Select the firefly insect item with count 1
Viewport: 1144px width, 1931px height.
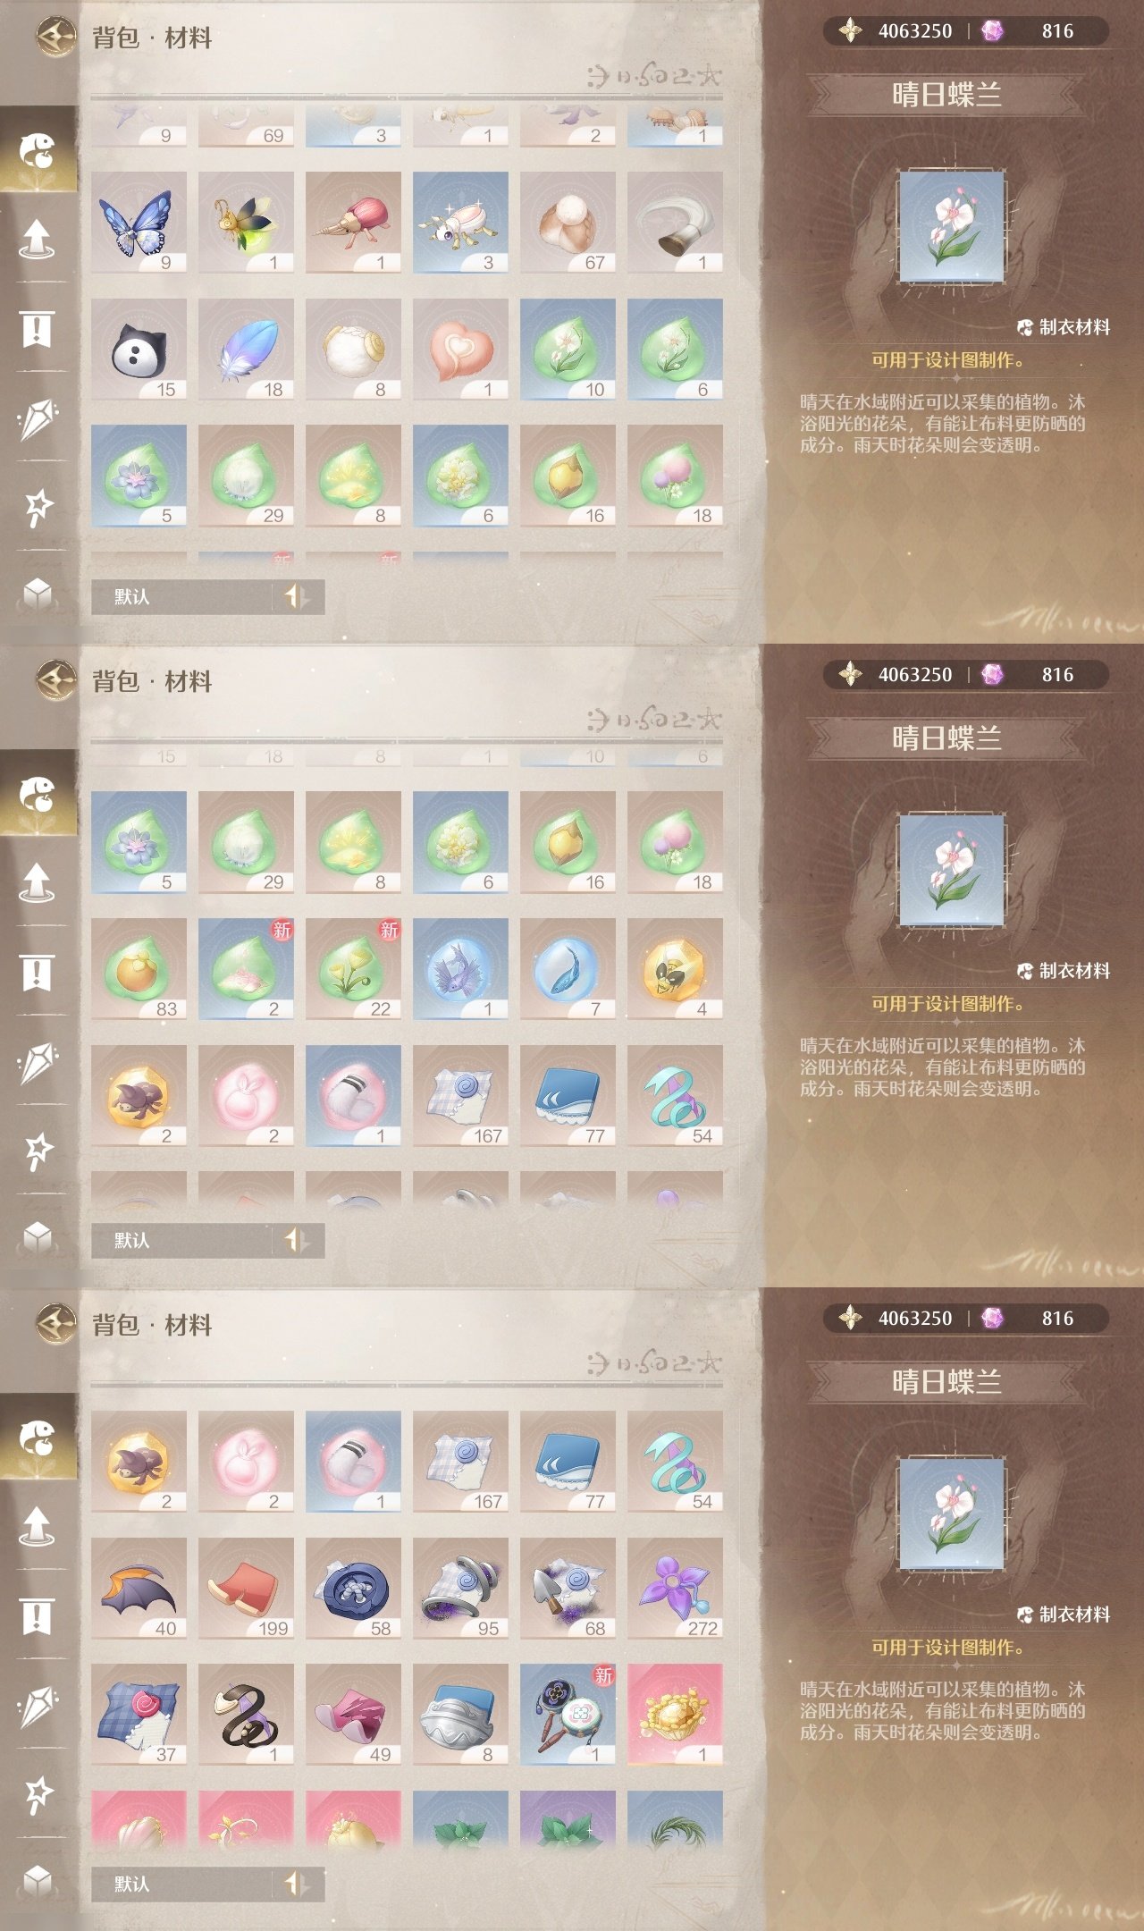[246, 223]
